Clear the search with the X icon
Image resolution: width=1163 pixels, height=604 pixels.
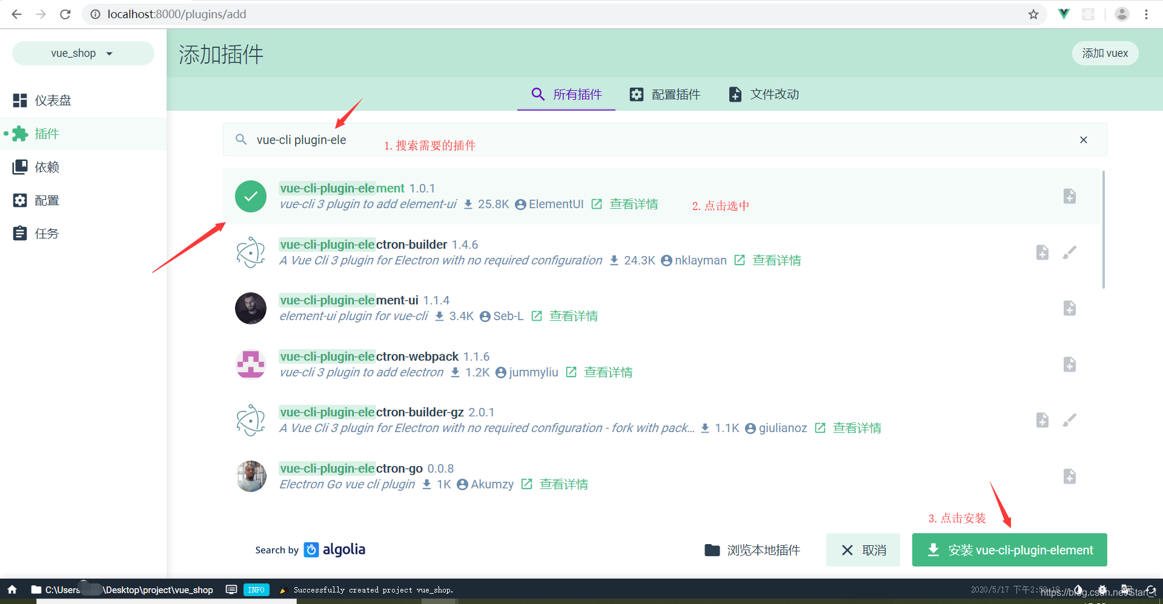pyautogui.click(x=1084, y=140)
